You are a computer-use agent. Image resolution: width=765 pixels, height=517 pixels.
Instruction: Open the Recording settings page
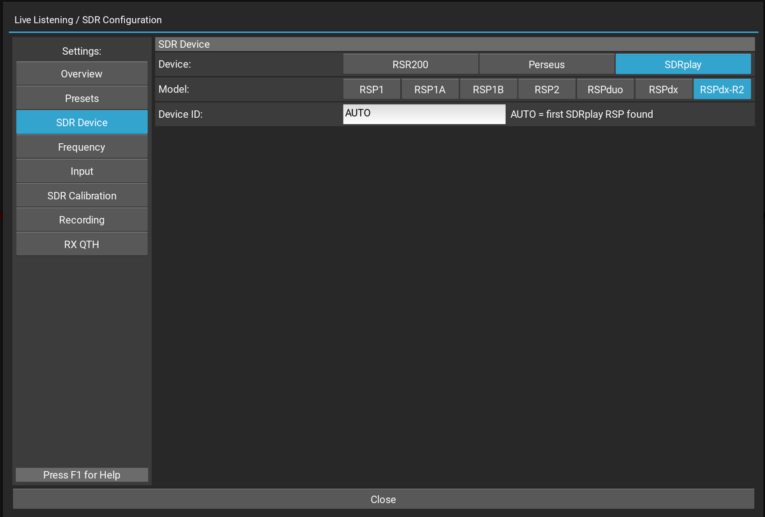(x=82, y=220)
